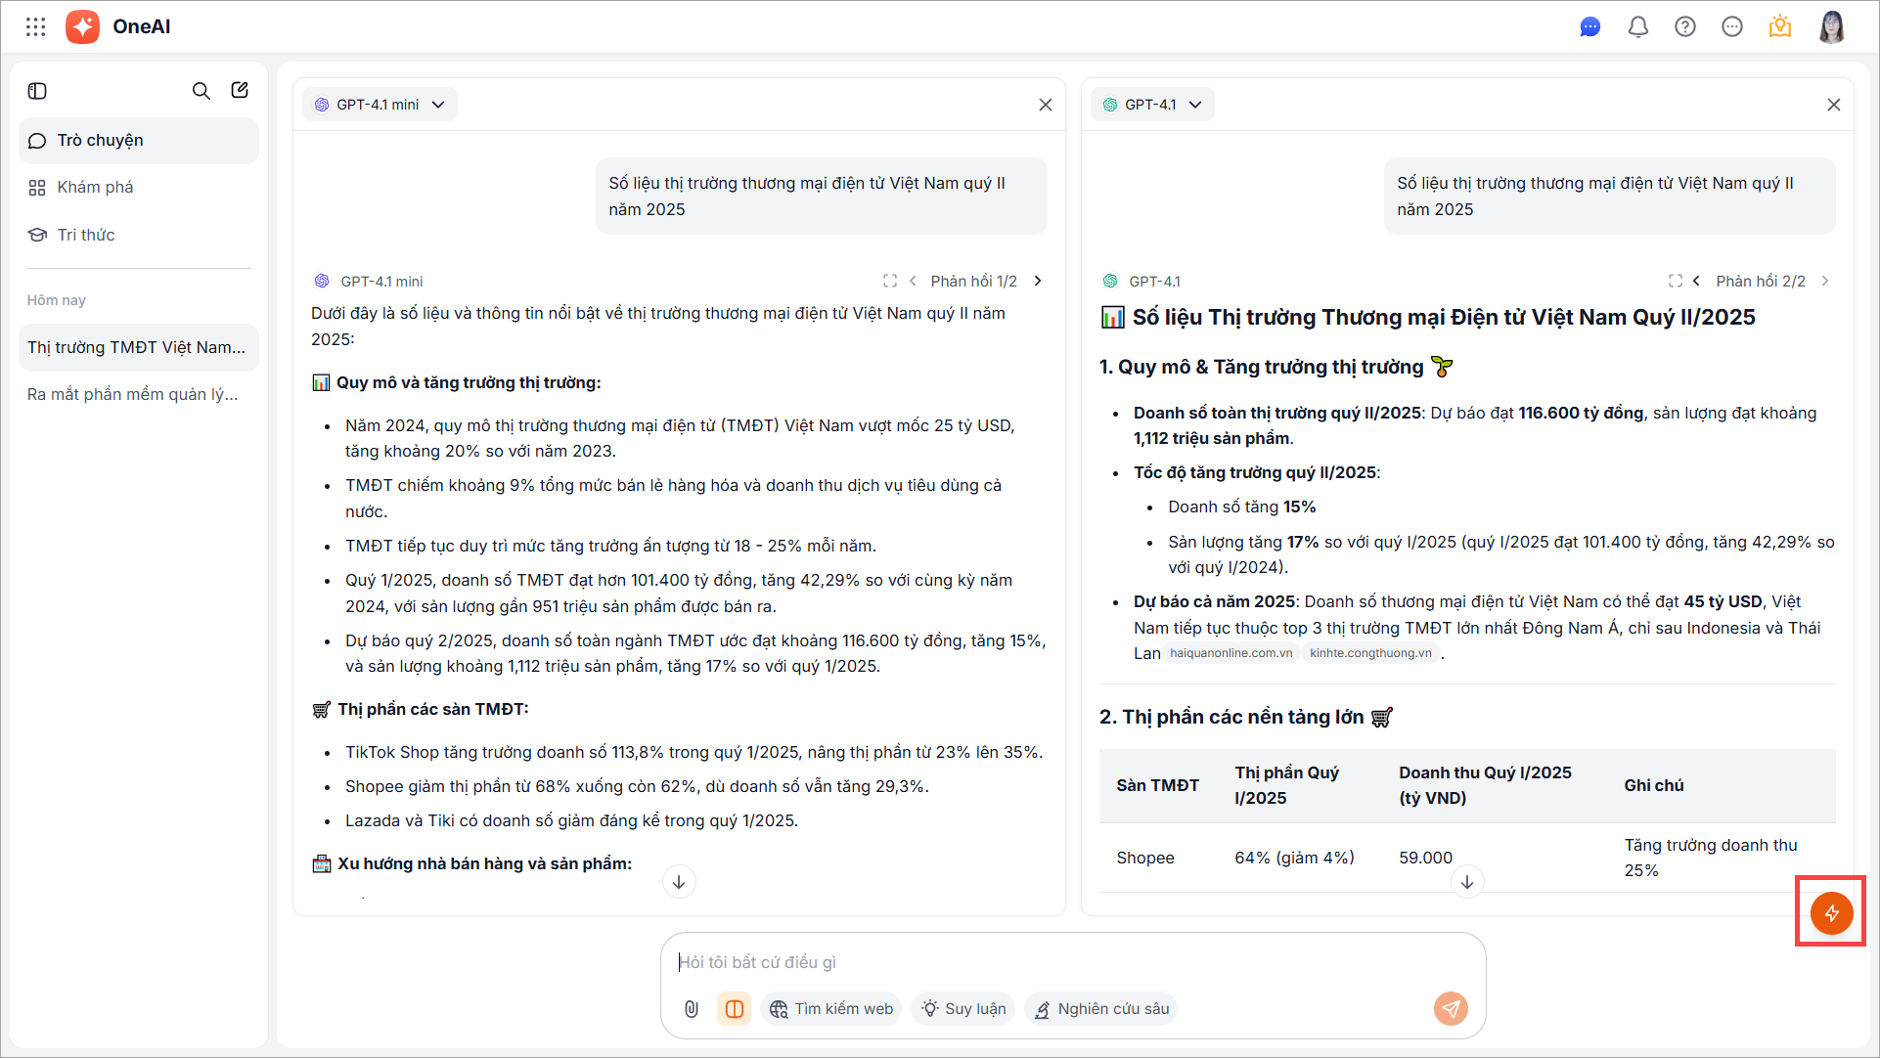Open the app launcher grid icon
Viewport: 1880px width, 1058px height.
36,26
